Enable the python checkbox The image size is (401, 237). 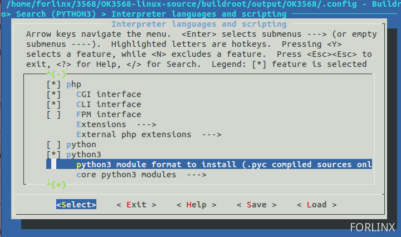(x=53, y=144)
